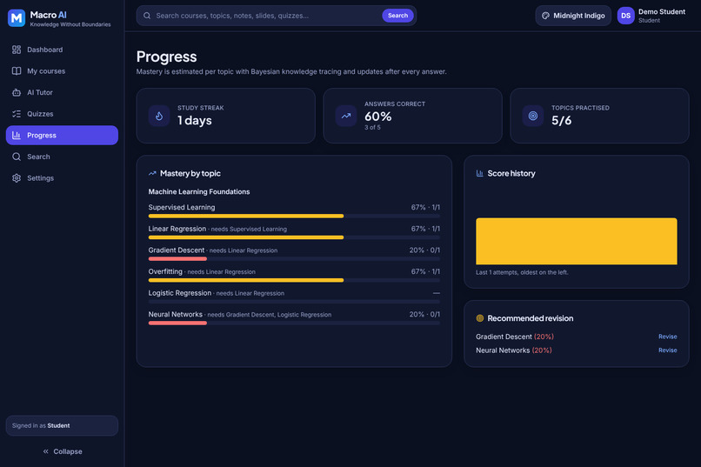This screenshot has width=701, height=467.
Task: Click the Quizzes checklist icon
Action: tap(17, 114)
